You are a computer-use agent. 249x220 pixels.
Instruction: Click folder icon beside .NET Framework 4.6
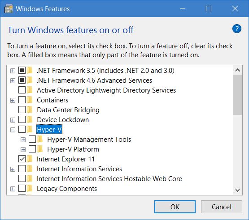click(30, 80)
